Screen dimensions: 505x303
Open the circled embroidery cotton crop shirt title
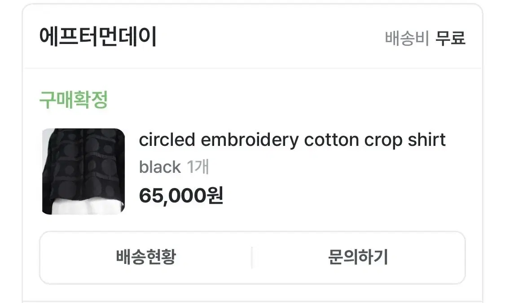tap(292, 140)
